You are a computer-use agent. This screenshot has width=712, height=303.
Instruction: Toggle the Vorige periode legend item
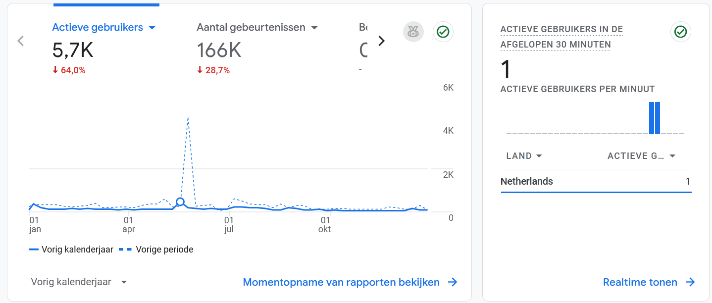point(156,250)
